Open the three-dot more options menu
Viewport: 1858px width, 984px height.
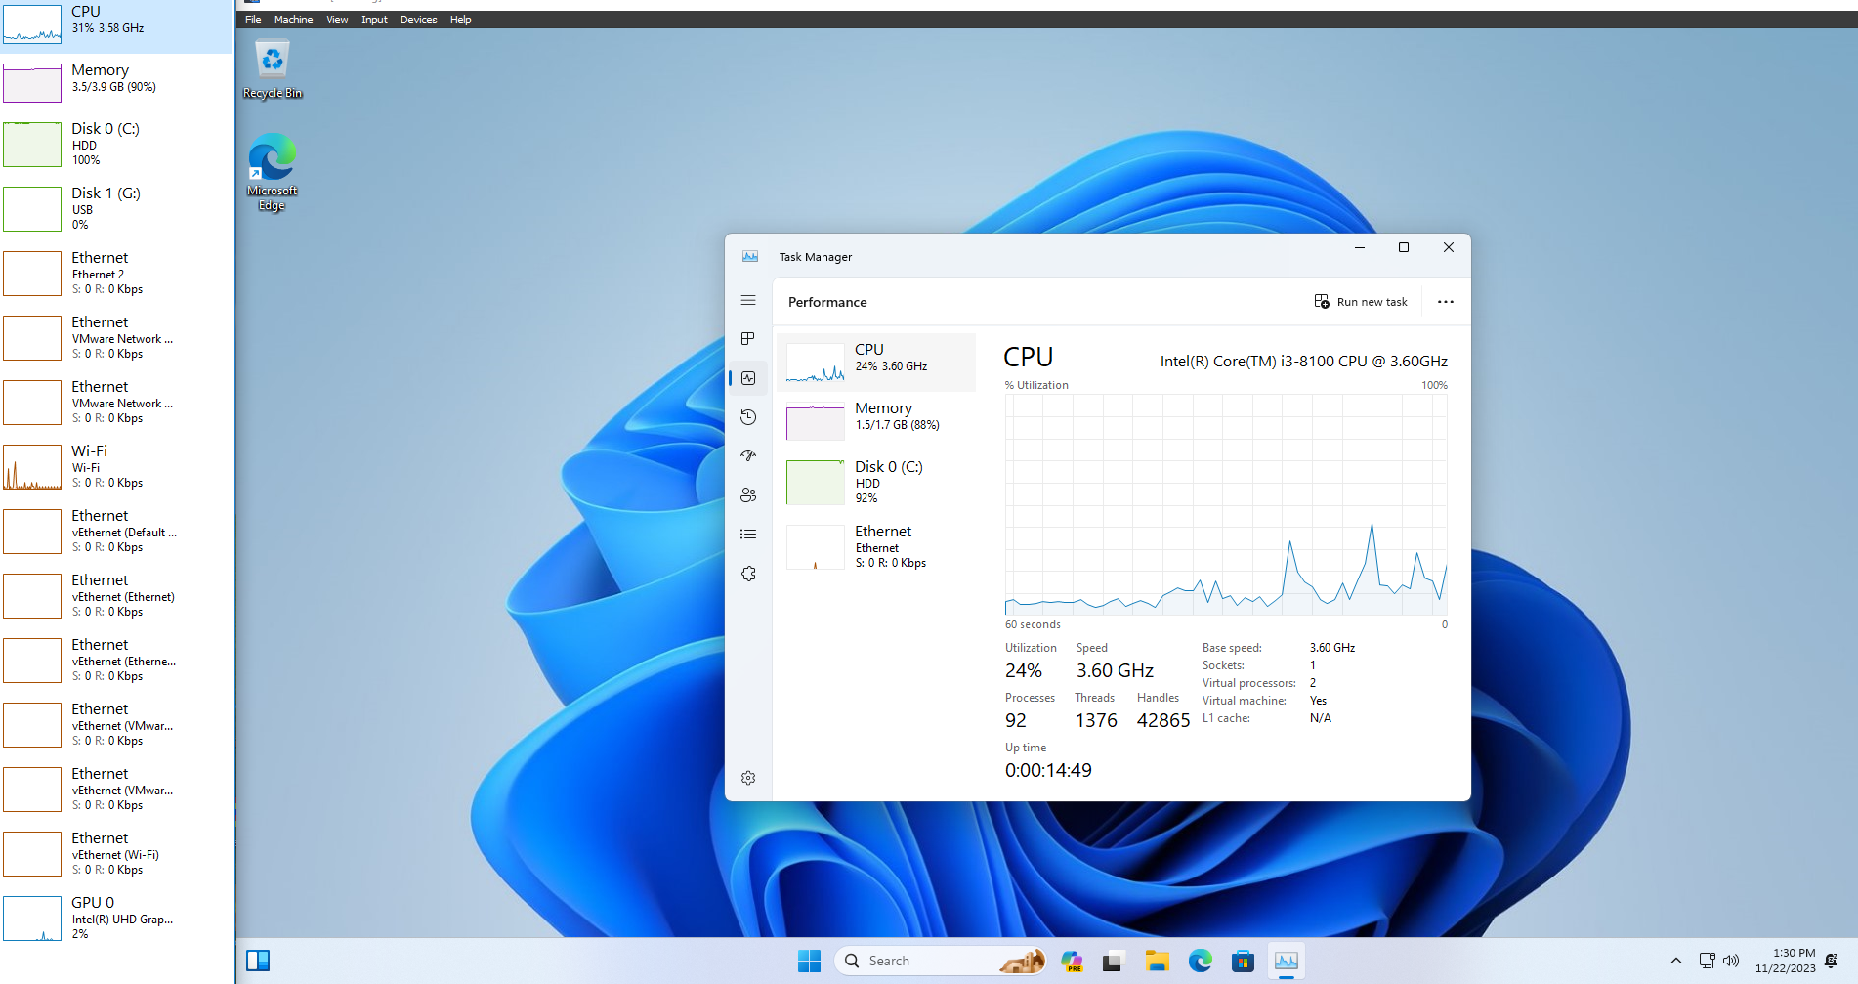[x=1445, y=302]
